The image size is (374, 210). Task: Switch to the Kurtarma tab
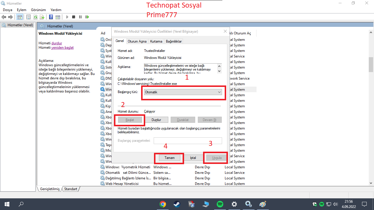coord(156,41)
